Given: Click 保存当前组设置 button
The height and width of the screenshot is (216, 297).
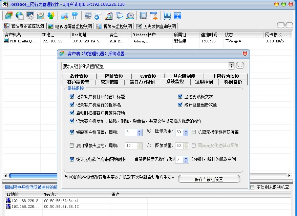Looking at the screenshot, I should (x=209, y=179).
